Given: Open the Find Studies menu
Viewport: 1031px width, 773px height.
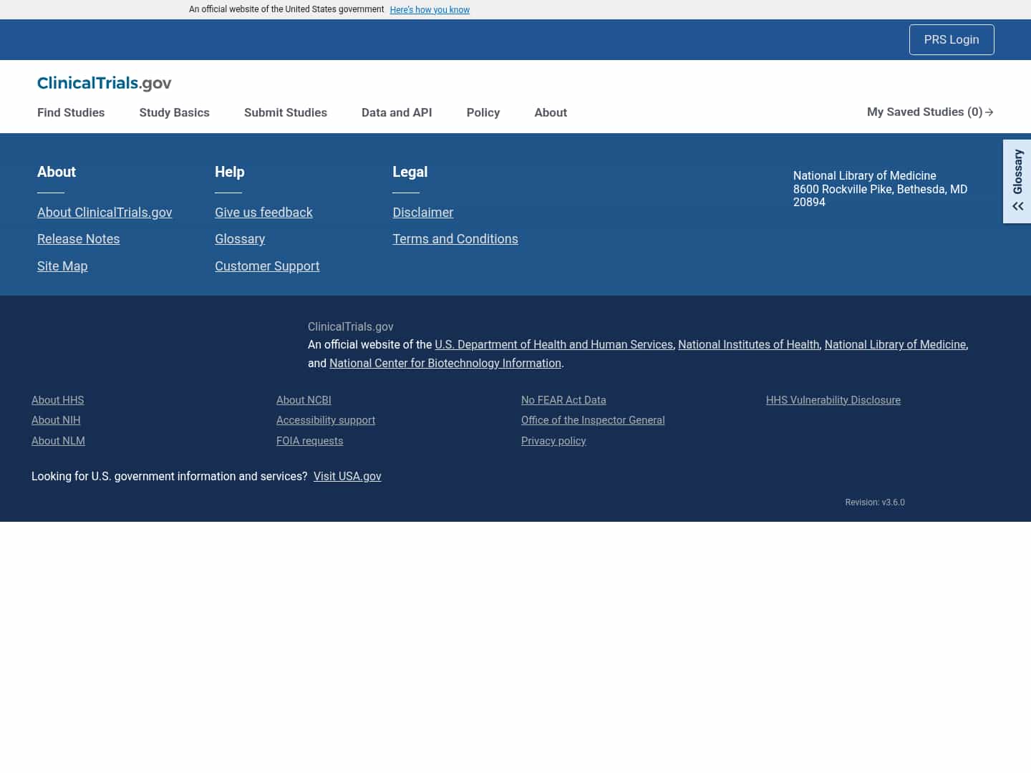Looking at the screenshot, I should pos(71,112).
